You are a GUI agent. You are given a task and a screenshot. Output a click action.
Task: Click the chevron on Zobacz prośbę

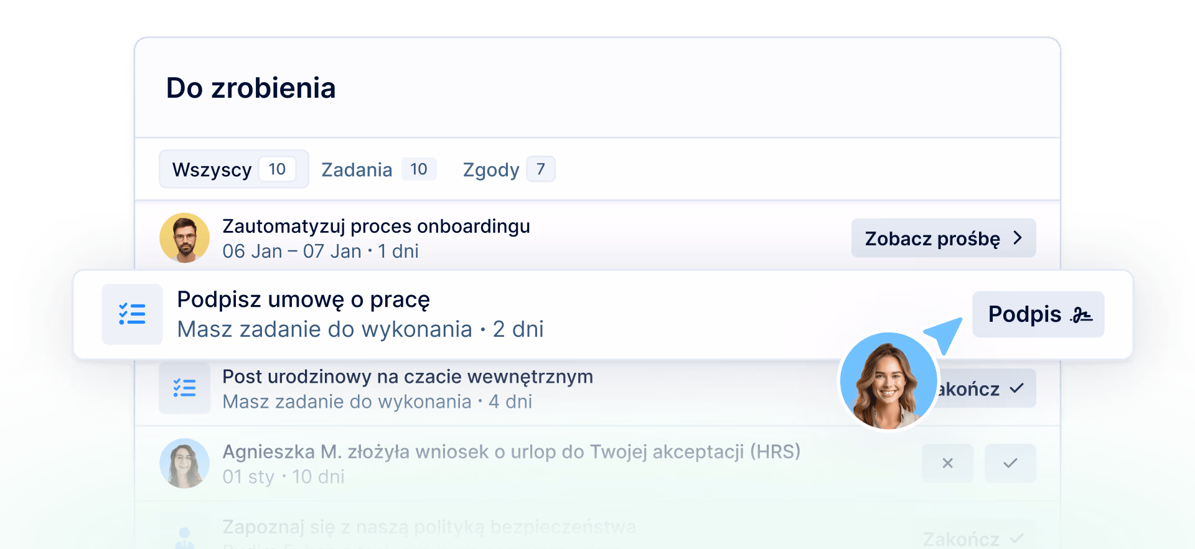(x=1018, y=238)
